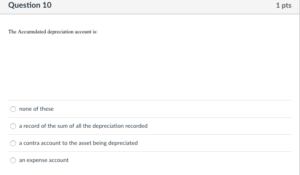Mark the 'a contra account' radio button
Screen dimensions: 300x175
pos(13,143)
